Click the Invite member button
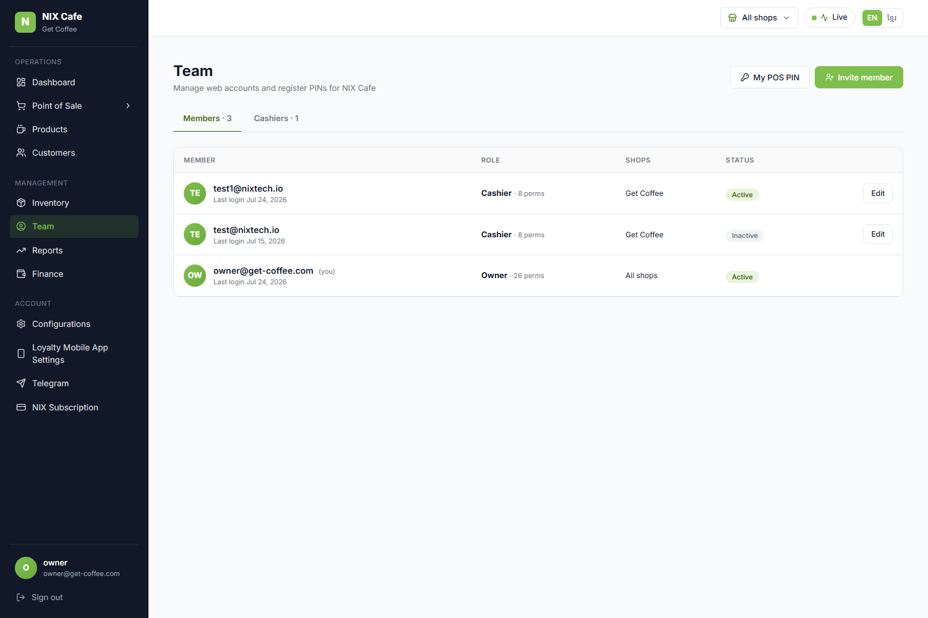 859,77
